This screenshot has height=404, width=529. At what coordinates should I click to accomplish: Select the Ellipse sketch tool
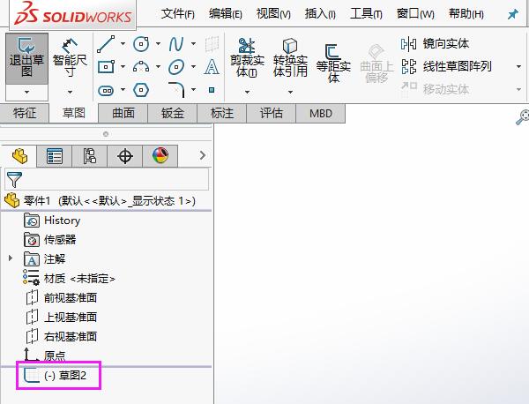176,67
